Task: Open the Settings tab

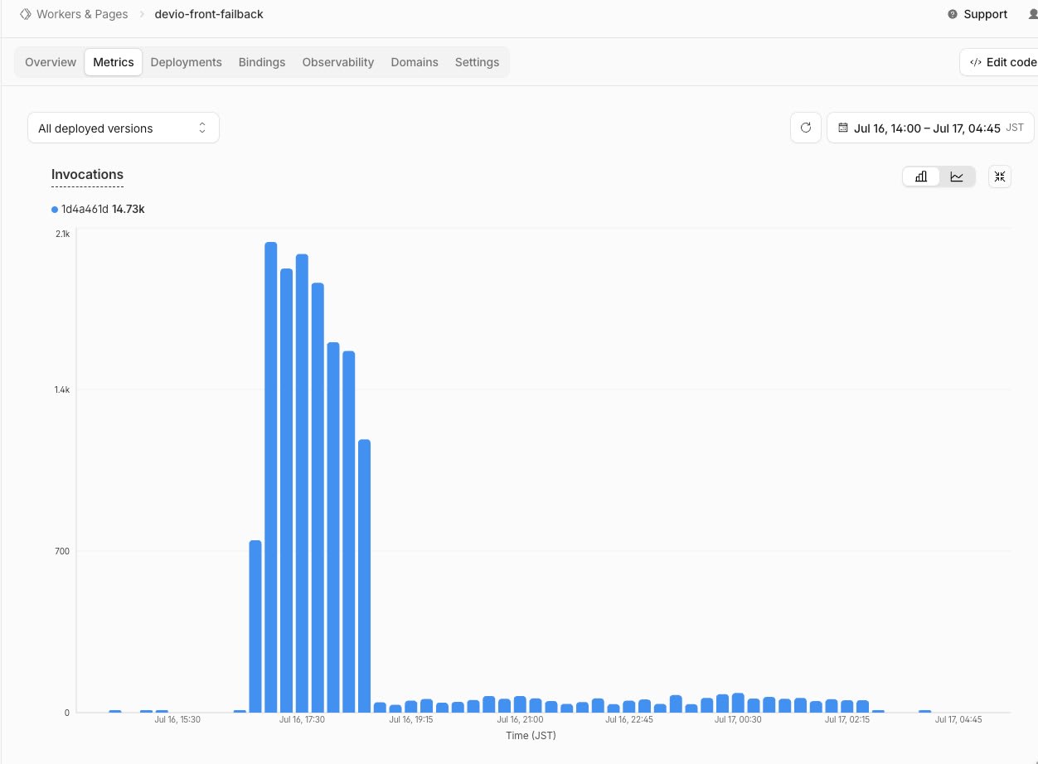Action: pyautogui.click(x=477, y=62)
